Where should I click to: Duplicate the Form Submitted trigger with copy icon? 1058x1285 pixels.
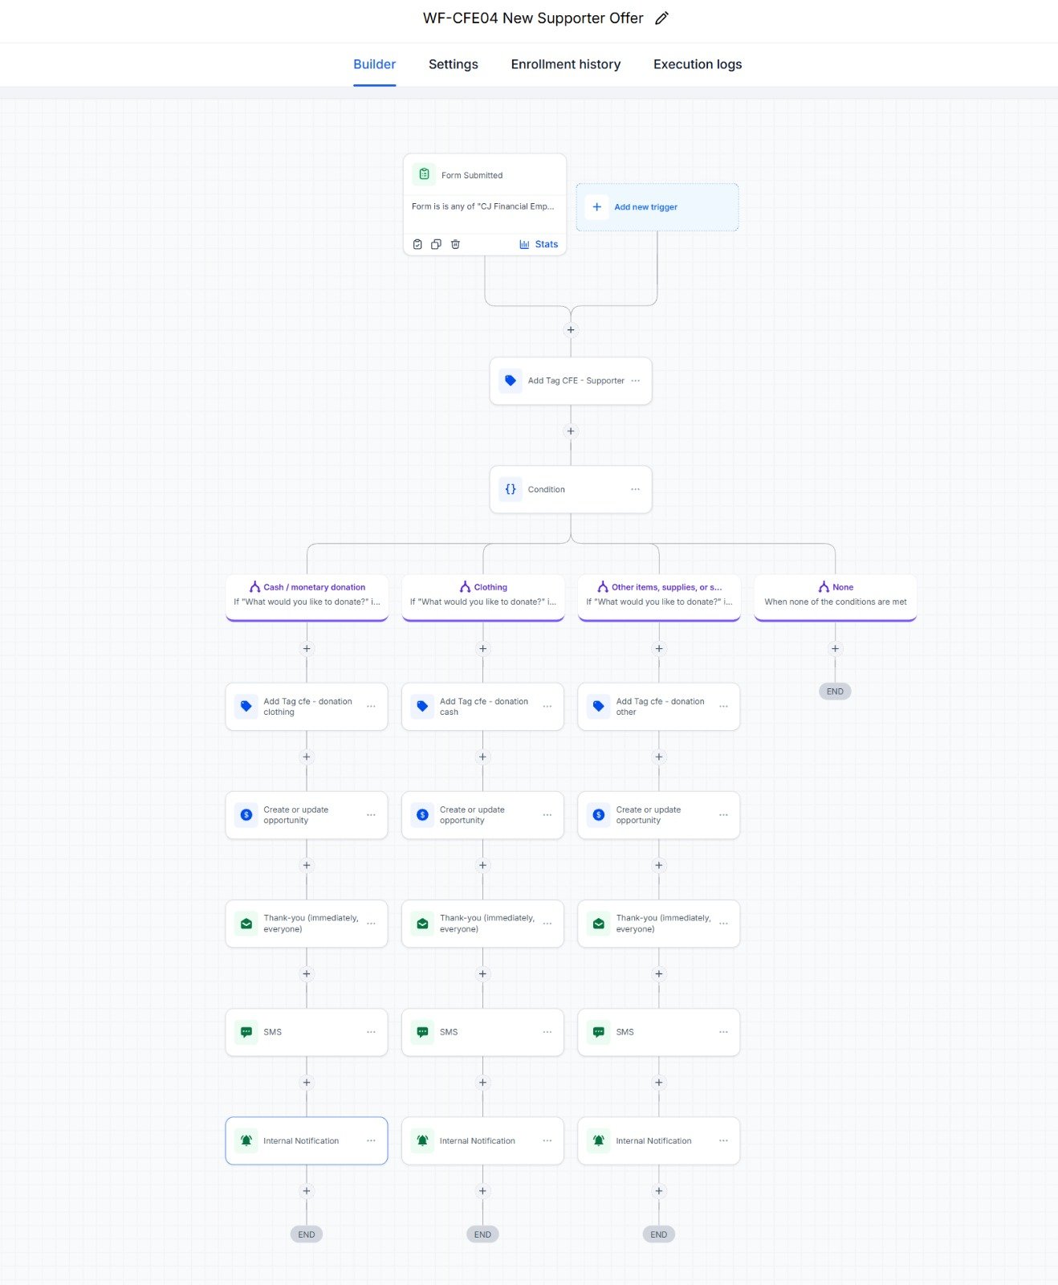pos(436,244)
